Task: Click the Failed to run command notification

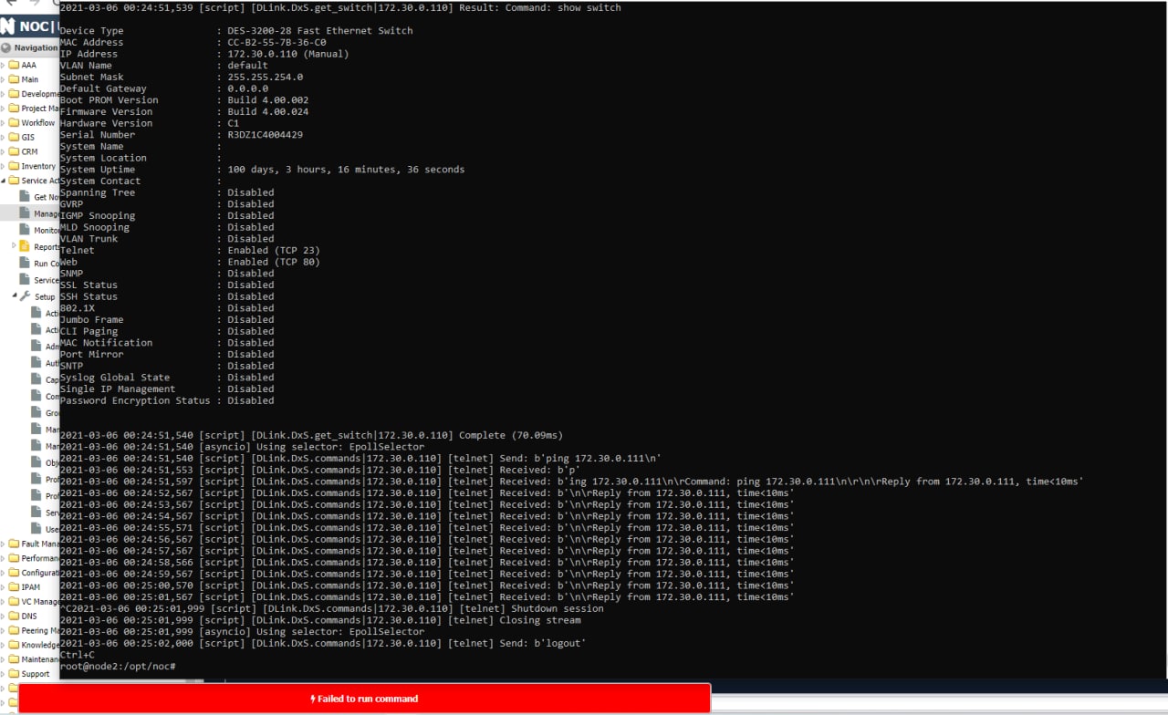Action: pos(364,699)
